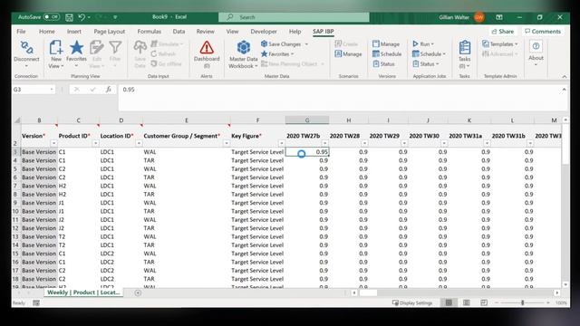
Task: Open the Tasks clipboard icon
Action: tap(465, 48)
